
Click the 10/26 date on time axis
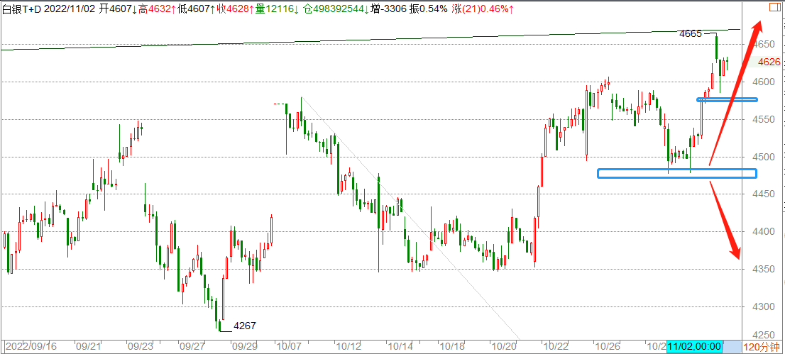pos(608,346)
